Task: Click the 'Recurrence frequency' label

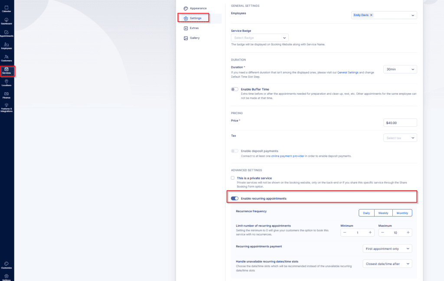Action: click(251, 211)
